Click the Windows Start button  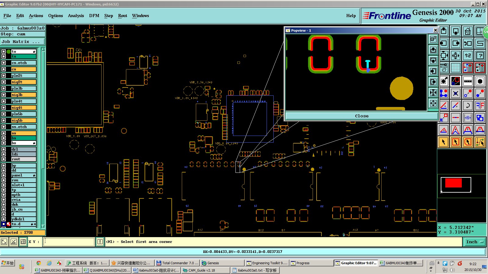coord(8,263)
